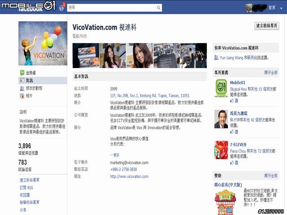Open fourth photo thumbnail in strip
287x215 pixels.
pyautogui.click(x=166, y=56)
